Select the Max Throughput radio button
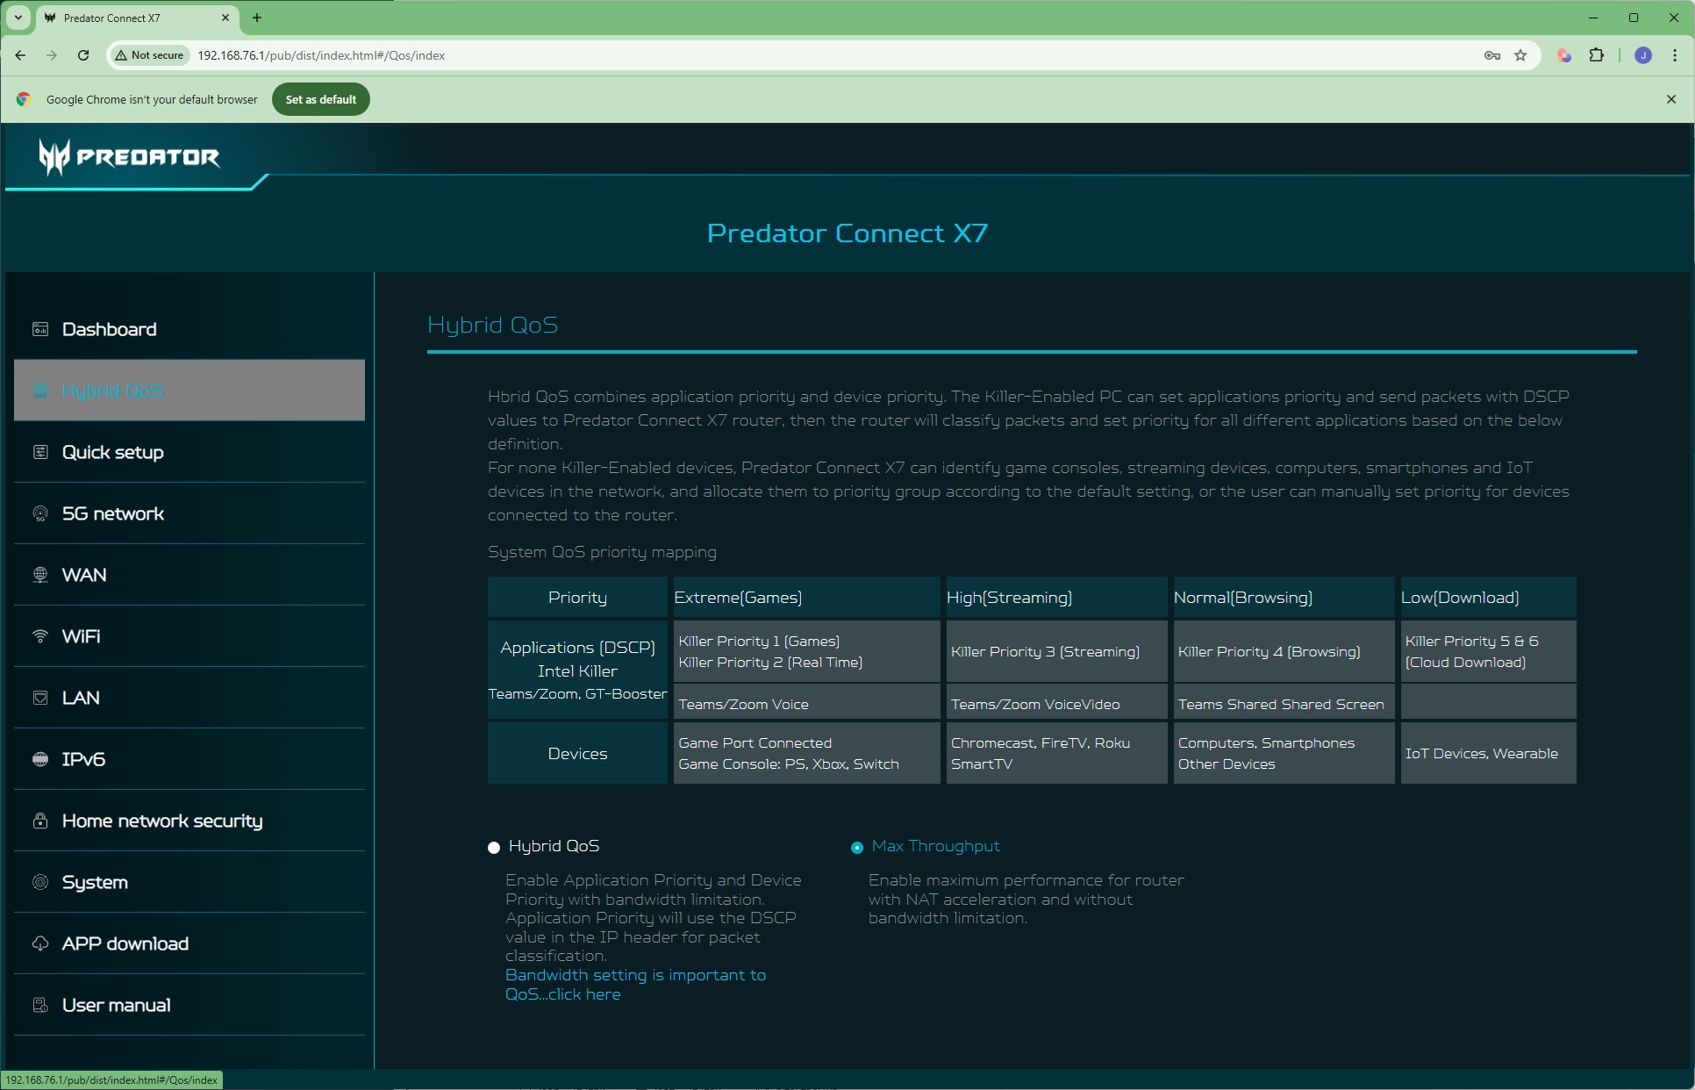This screenshot has height=1090, width=1695. click(x=857, y=847)
